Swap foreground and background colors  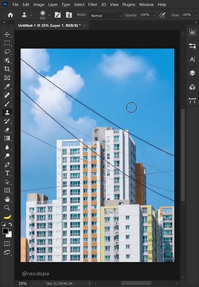pos(11,224)
